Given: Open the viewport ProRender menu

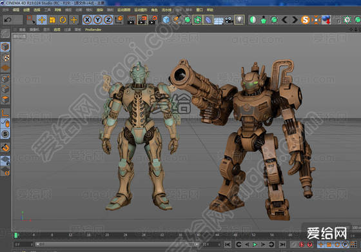Looking at the screenshot, I should (x=93, y=30).
